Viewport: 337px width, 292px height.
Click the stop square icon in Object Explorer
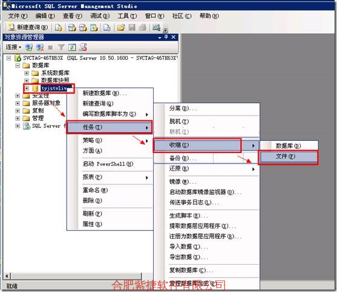[50, 47]
